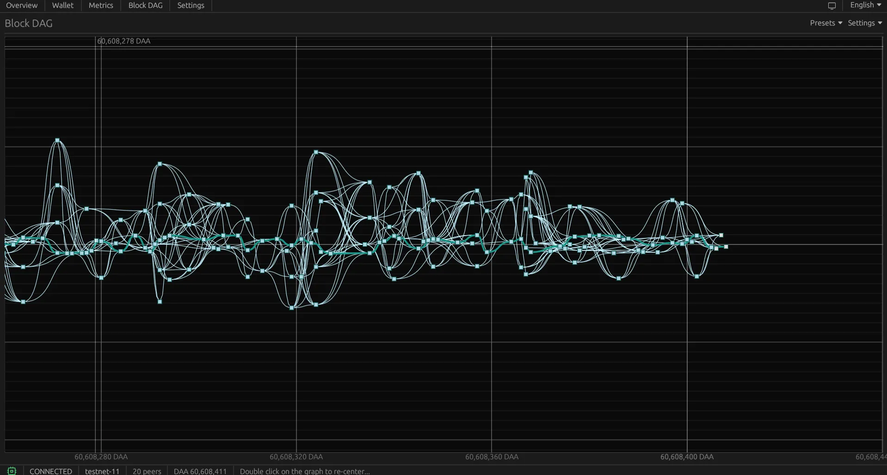Click the display/theme monitor icon in top bar
Screen dimensions: 887x475
[x=832, y=6]
